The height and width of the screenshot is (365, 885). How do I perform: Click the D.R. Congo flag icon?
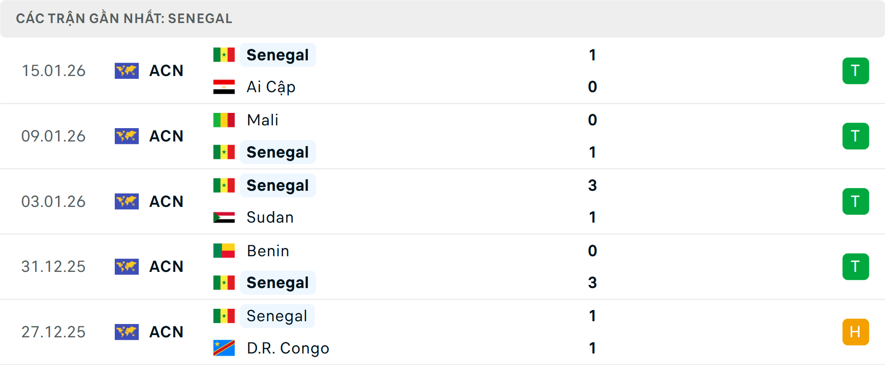pyautogui.click(x=223, y=348)
